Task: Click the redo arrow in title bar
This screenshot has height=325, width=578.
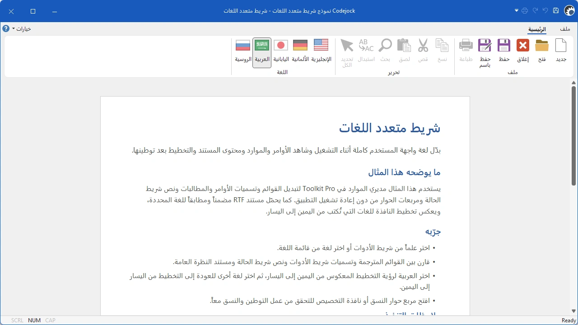Action: pyautogui.click(x=535, y=10)
